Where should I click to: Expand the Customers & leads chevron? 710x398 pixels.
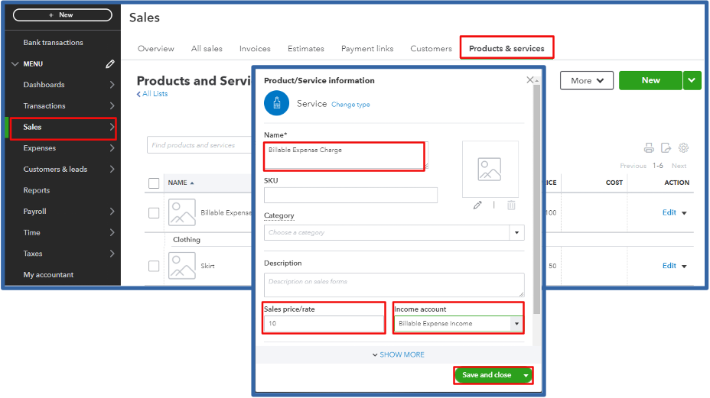(x=112, y=169)
